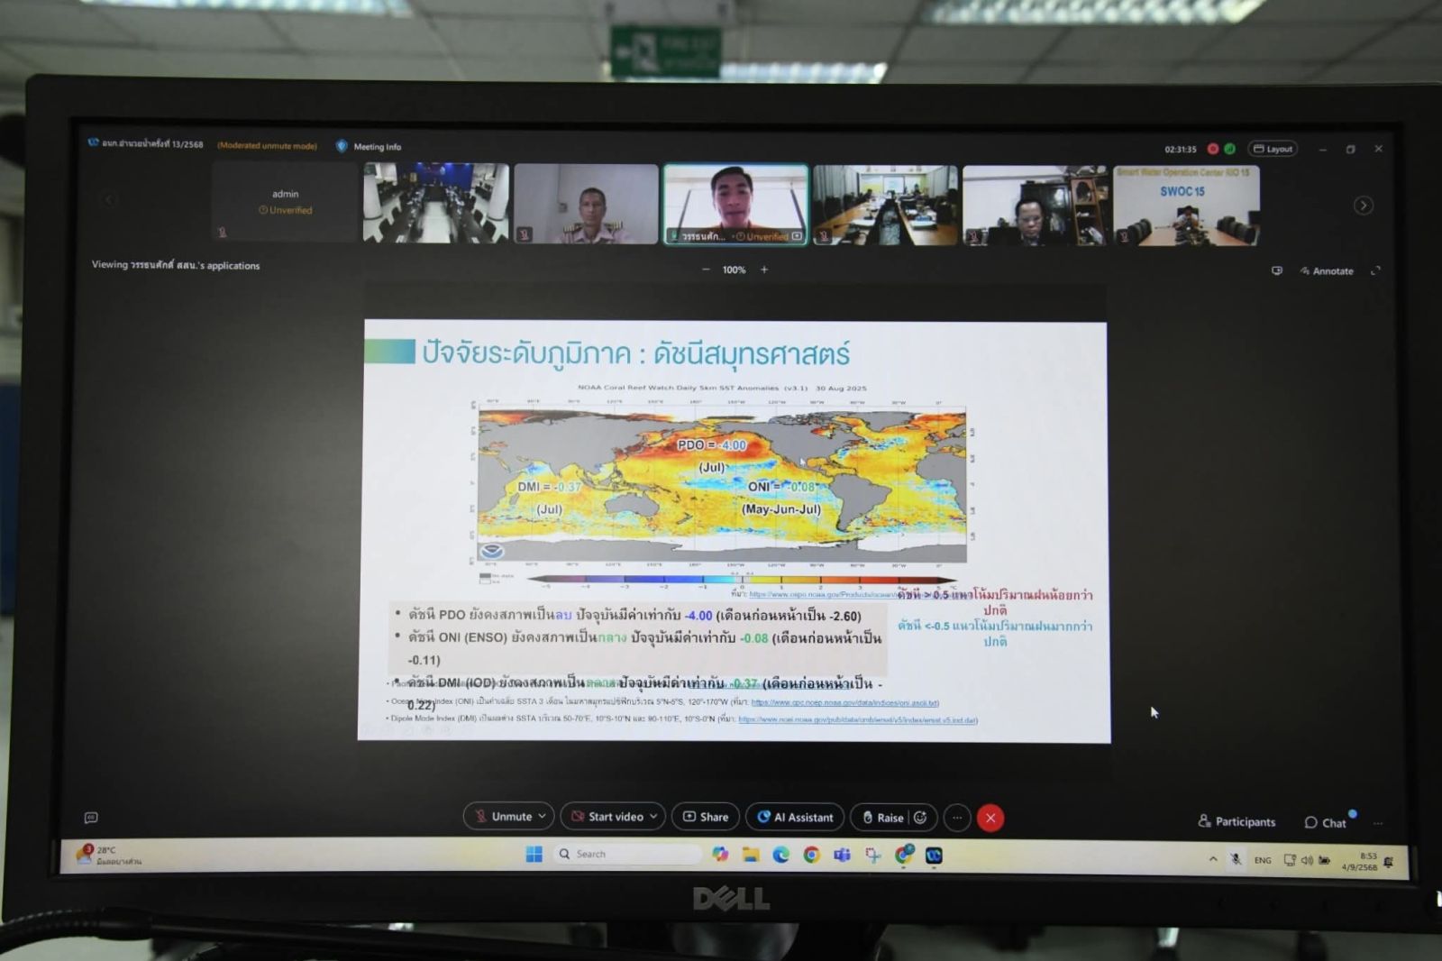Image resolution: width=1442 pixels, height=961 pixels.
Task: Open the more options ellipsis in meeting controls
Action: 957,818
